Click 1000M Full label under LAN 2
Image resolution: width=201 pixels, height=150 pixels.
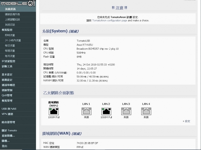[106, 117]
